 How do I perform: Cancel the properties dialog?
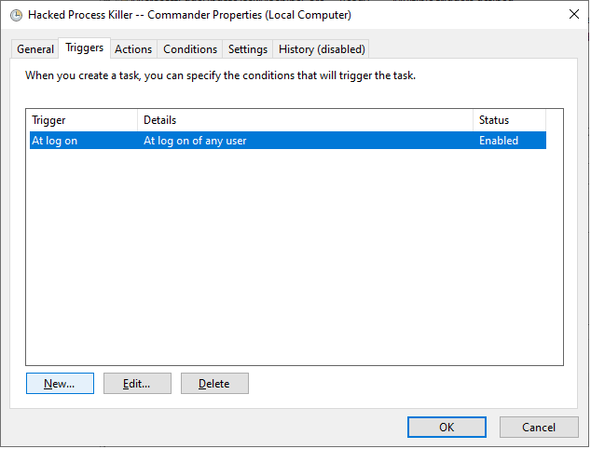tap(539, 428)
